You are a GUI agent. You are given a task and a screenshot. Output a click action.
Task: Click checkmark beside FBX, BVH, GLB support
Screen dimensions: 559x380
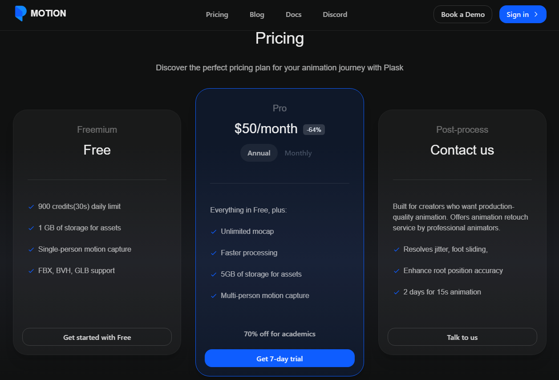31,271
